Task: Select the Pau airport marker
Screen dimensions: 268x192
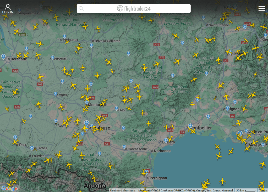Action: click(15, 137)
